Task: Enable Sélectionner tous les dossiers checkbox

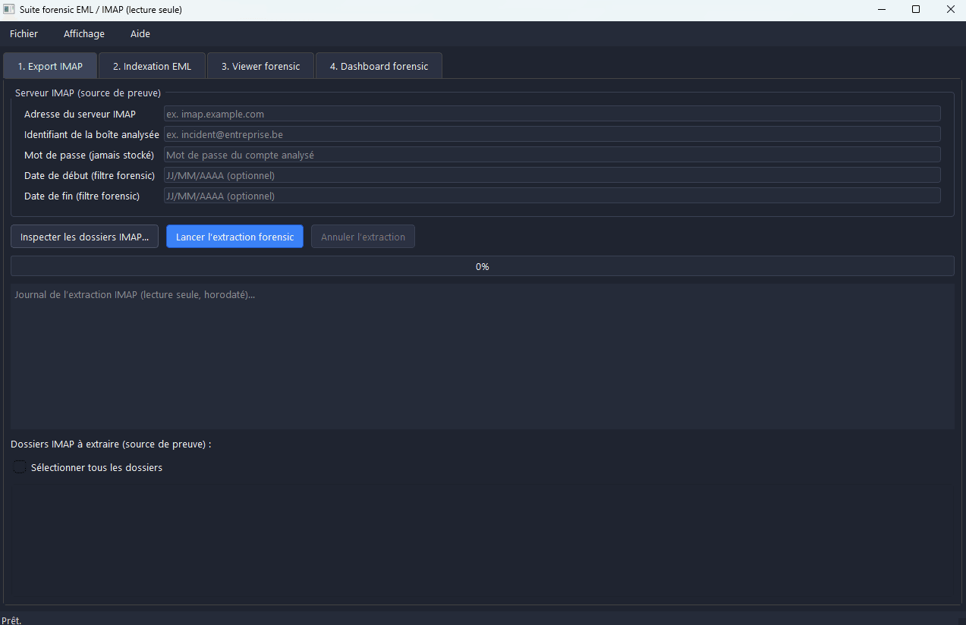Action: 20,467
